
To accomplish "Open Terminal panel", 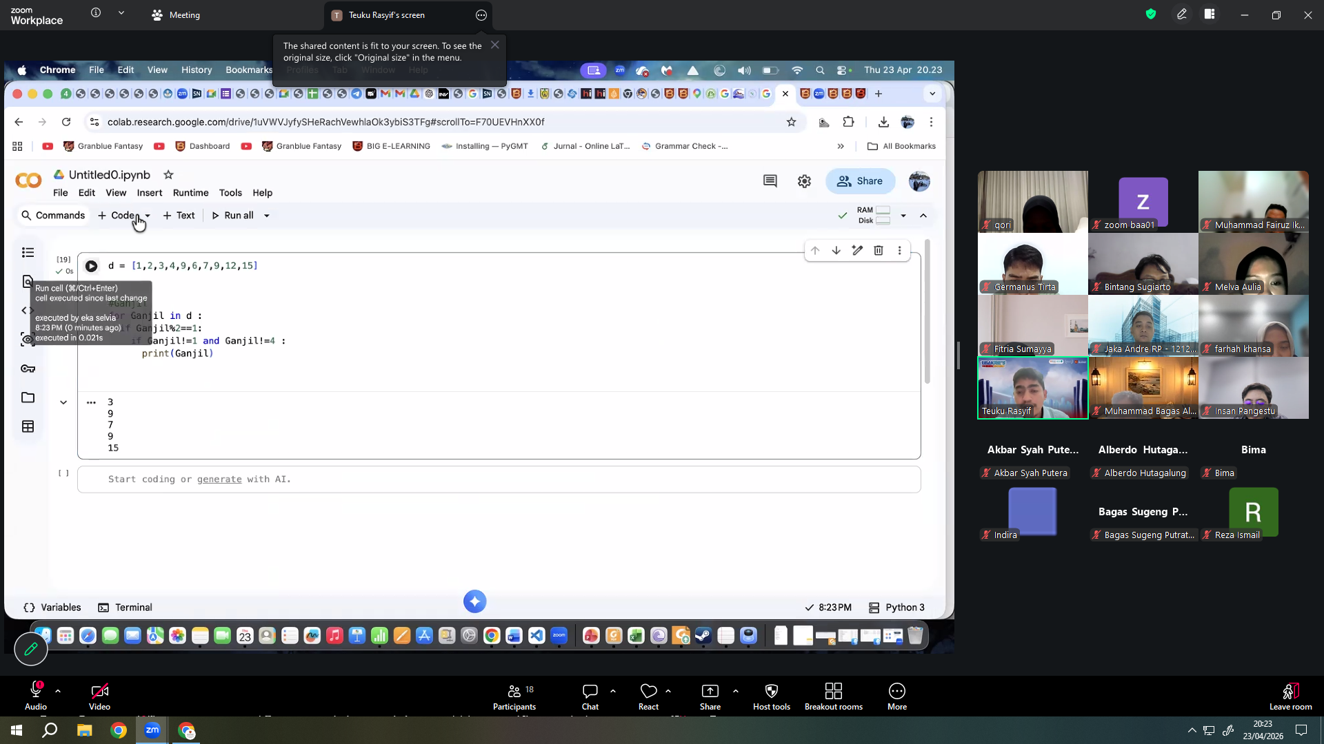I will pyautogui.click(x=126, y=608).
